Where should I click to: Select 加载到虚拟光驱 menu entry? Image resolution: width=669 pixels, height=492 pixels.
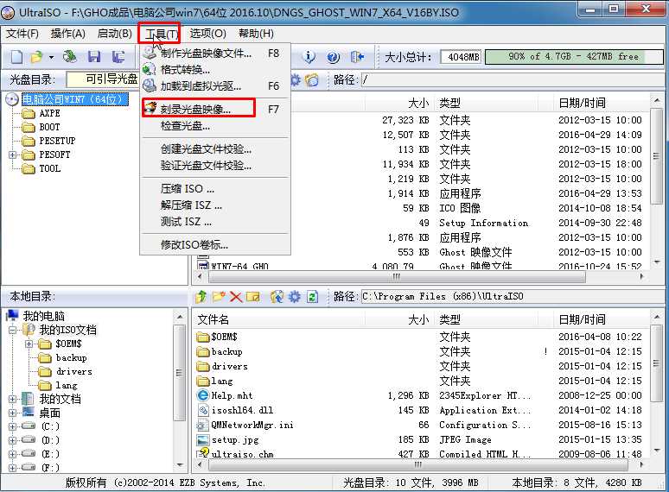(215, 86)
